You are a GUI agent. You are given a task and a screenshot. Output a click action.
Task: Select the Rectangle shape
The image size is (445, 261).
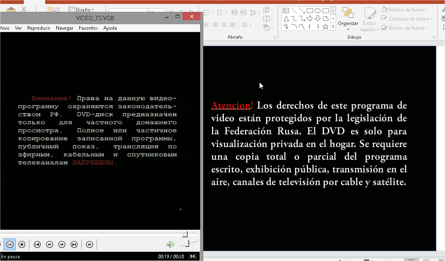coord(310,11)
